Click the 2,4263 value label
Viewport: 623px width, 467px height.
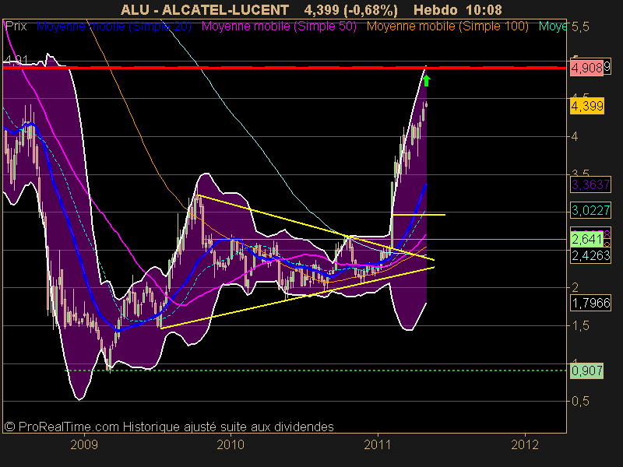590,255
